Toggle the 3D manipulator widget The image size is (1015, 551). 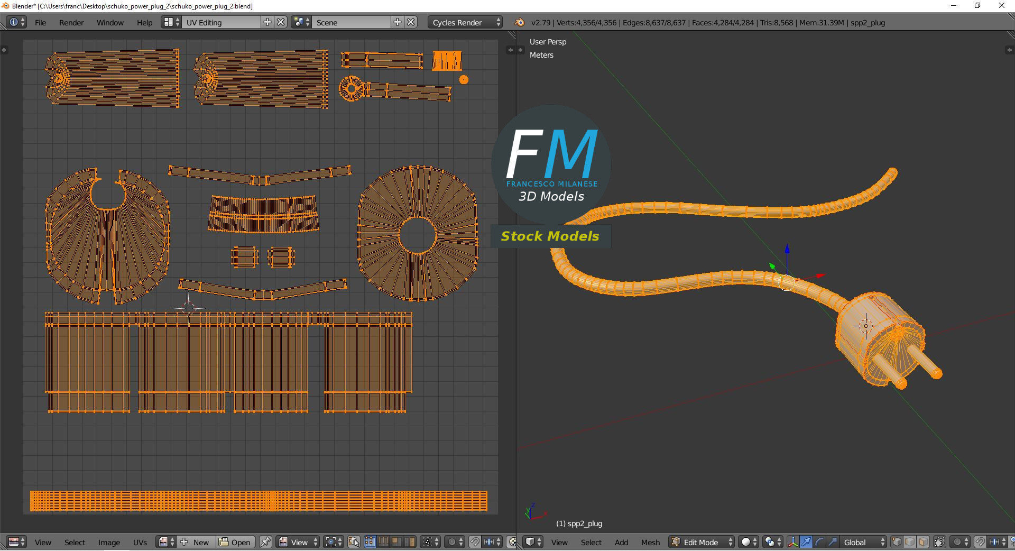click(x=793, y=542)
